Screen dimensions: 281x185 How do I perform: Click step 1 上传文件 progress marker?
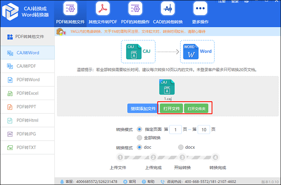[120, 157]
